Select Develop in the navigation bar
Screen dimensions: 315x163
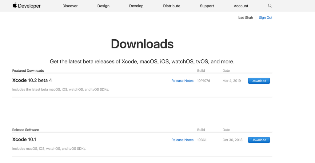pos(136,6)
